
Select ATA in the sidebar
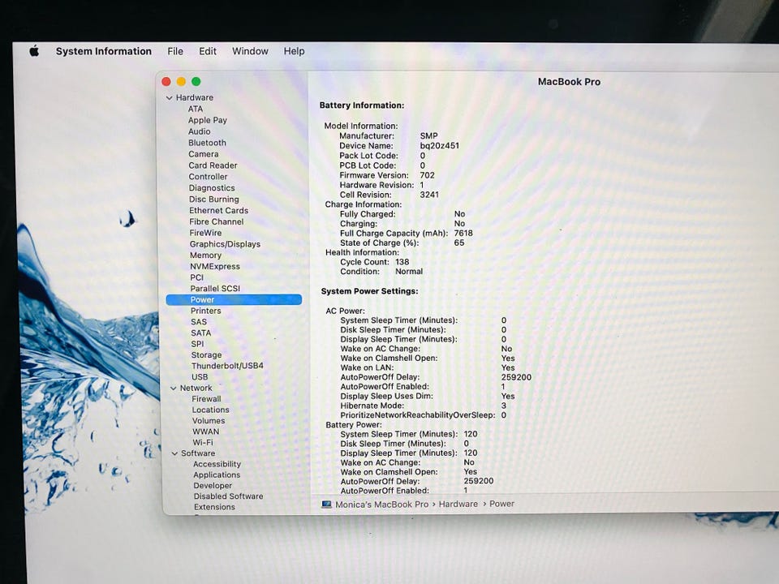pos(196,109)
